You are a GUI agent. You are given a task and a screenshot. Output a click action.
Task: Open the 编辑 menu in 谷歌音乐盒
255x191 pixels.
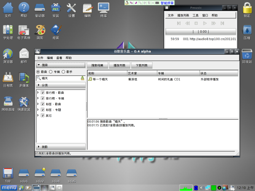click(x=50, y=58)
